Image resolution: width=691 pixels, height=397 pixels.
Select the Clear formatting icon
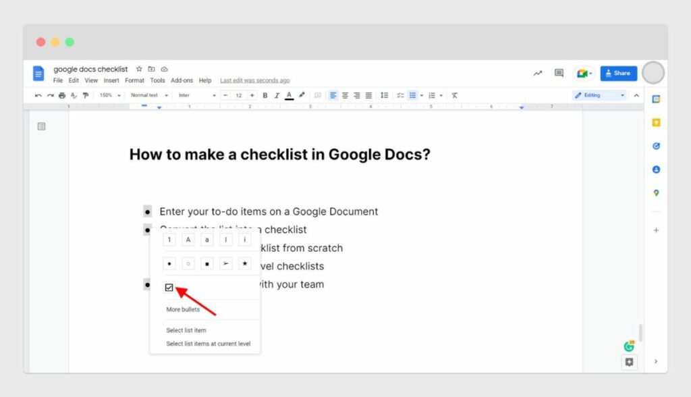click(x=454, y=95)
